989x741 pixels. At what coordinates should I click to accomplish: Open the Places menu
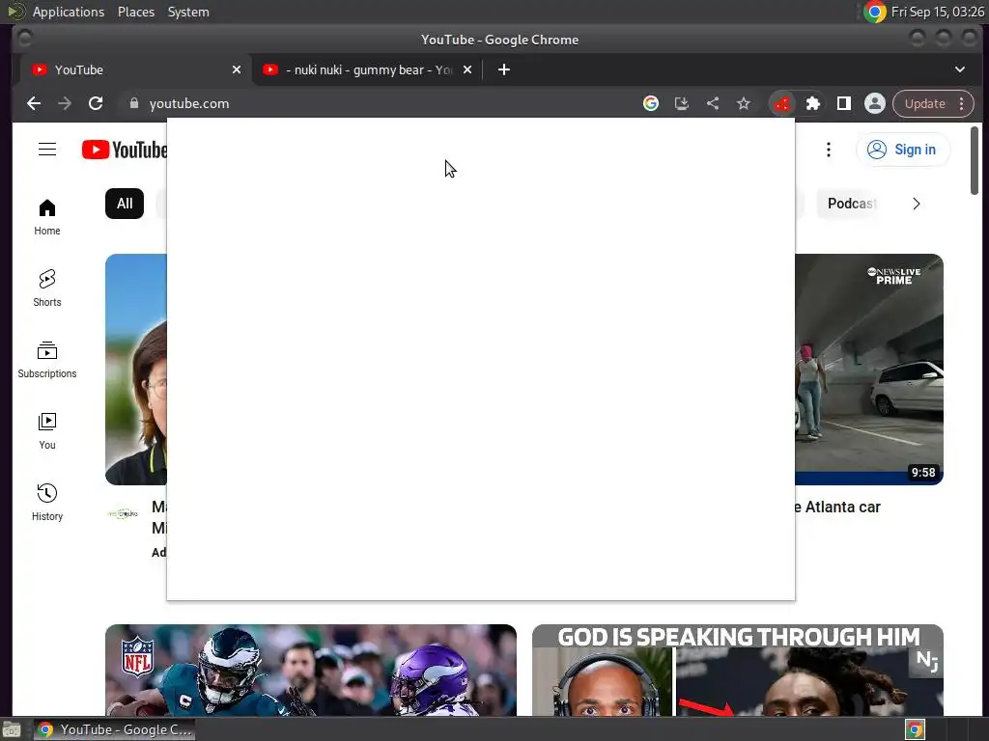135,12
